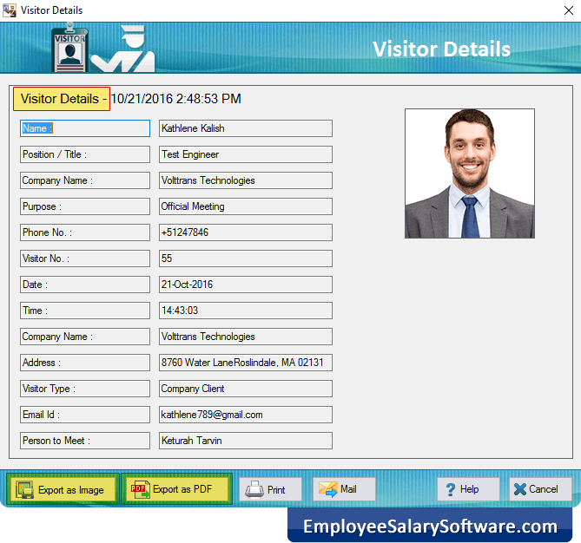This screenshot has width=581, height=543.
Task: Select the Name label field
Action: coord(85,128)
